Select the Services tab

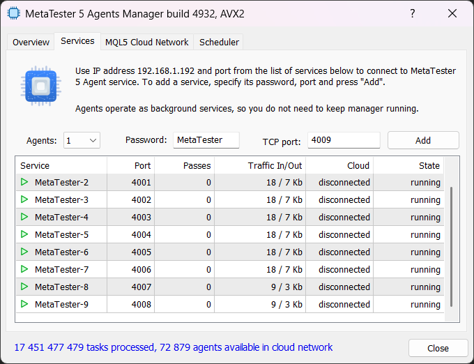77,41
